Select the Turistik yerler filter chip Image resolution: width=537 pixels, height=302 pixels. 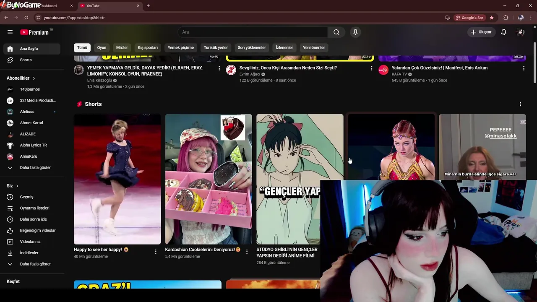coord(216,48)
